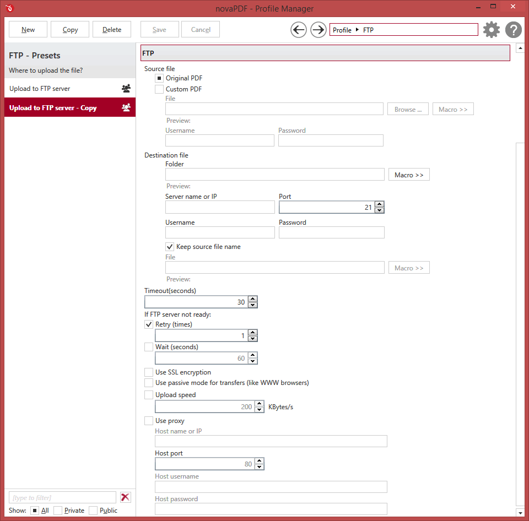Viewport: 529px width, 521px height.
Task: Click the destination Folder input field
Action: pos(274,175)
